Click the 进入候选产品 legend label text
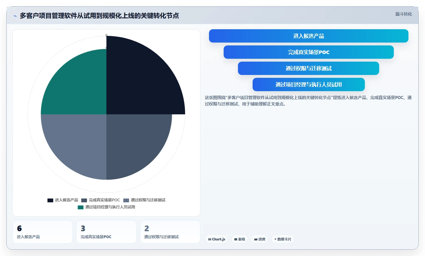This screenshot has height=256, width=425. (x=66, y=200)
